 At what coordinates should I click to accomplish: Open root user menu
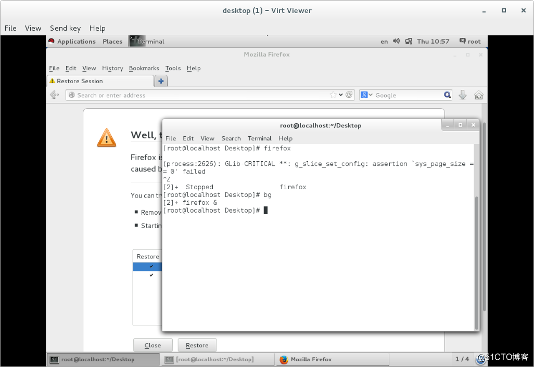tap(471, 42)
